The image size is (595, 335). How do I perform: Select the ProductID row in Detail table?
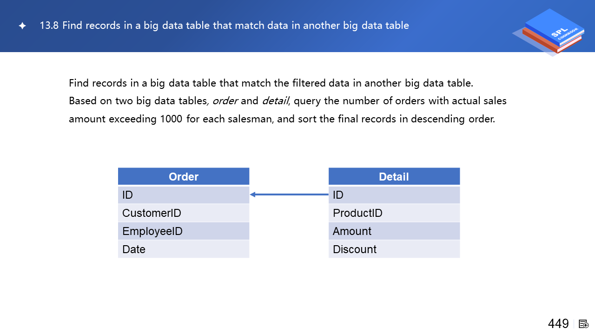pyautogui.click(x=394, y=213)
